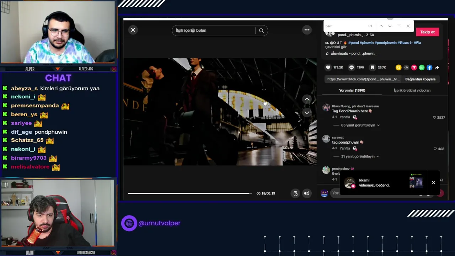Image resolution: width=455 pixels, height=256 pixels.
Task: Focus the 'İlgili içeriği bulun' search field
Action: 214,31
